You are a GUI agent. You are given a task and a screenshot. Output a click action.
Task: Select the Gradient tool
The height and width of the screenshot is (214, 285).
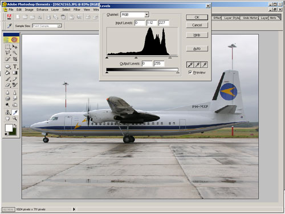[x=15, y=72]
